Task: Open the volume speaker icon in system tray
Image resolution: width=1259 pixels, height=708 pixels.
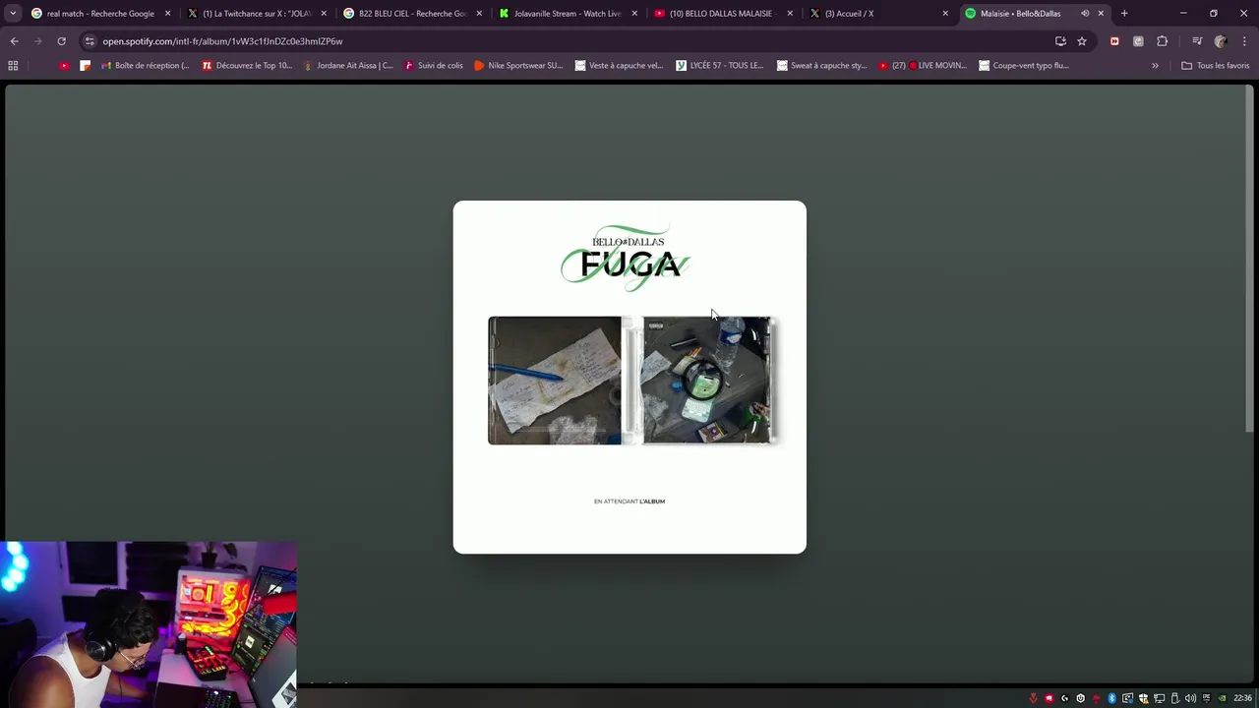Action: click(1190, 698)
